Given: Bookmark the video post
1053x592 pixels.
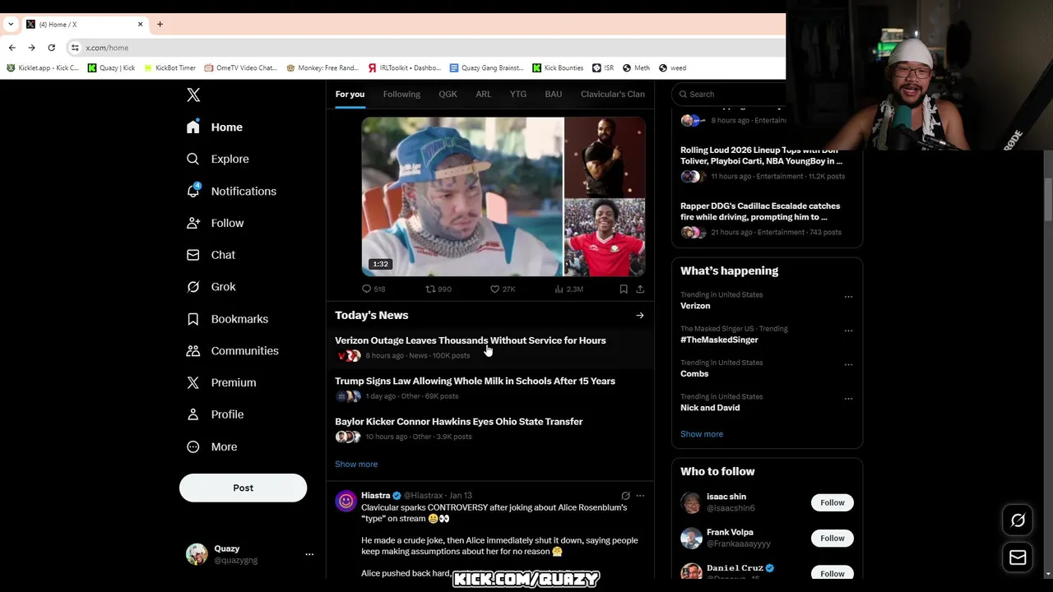Looking at the screenshot, I should pos(624,289).
